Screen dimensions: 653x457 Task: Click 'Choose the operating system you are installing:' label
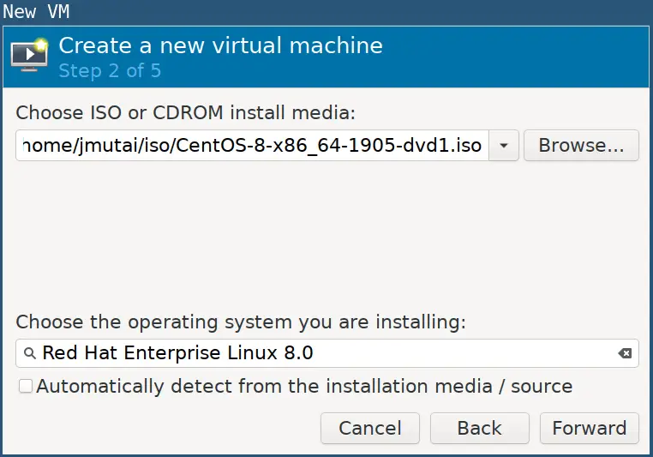241,322
